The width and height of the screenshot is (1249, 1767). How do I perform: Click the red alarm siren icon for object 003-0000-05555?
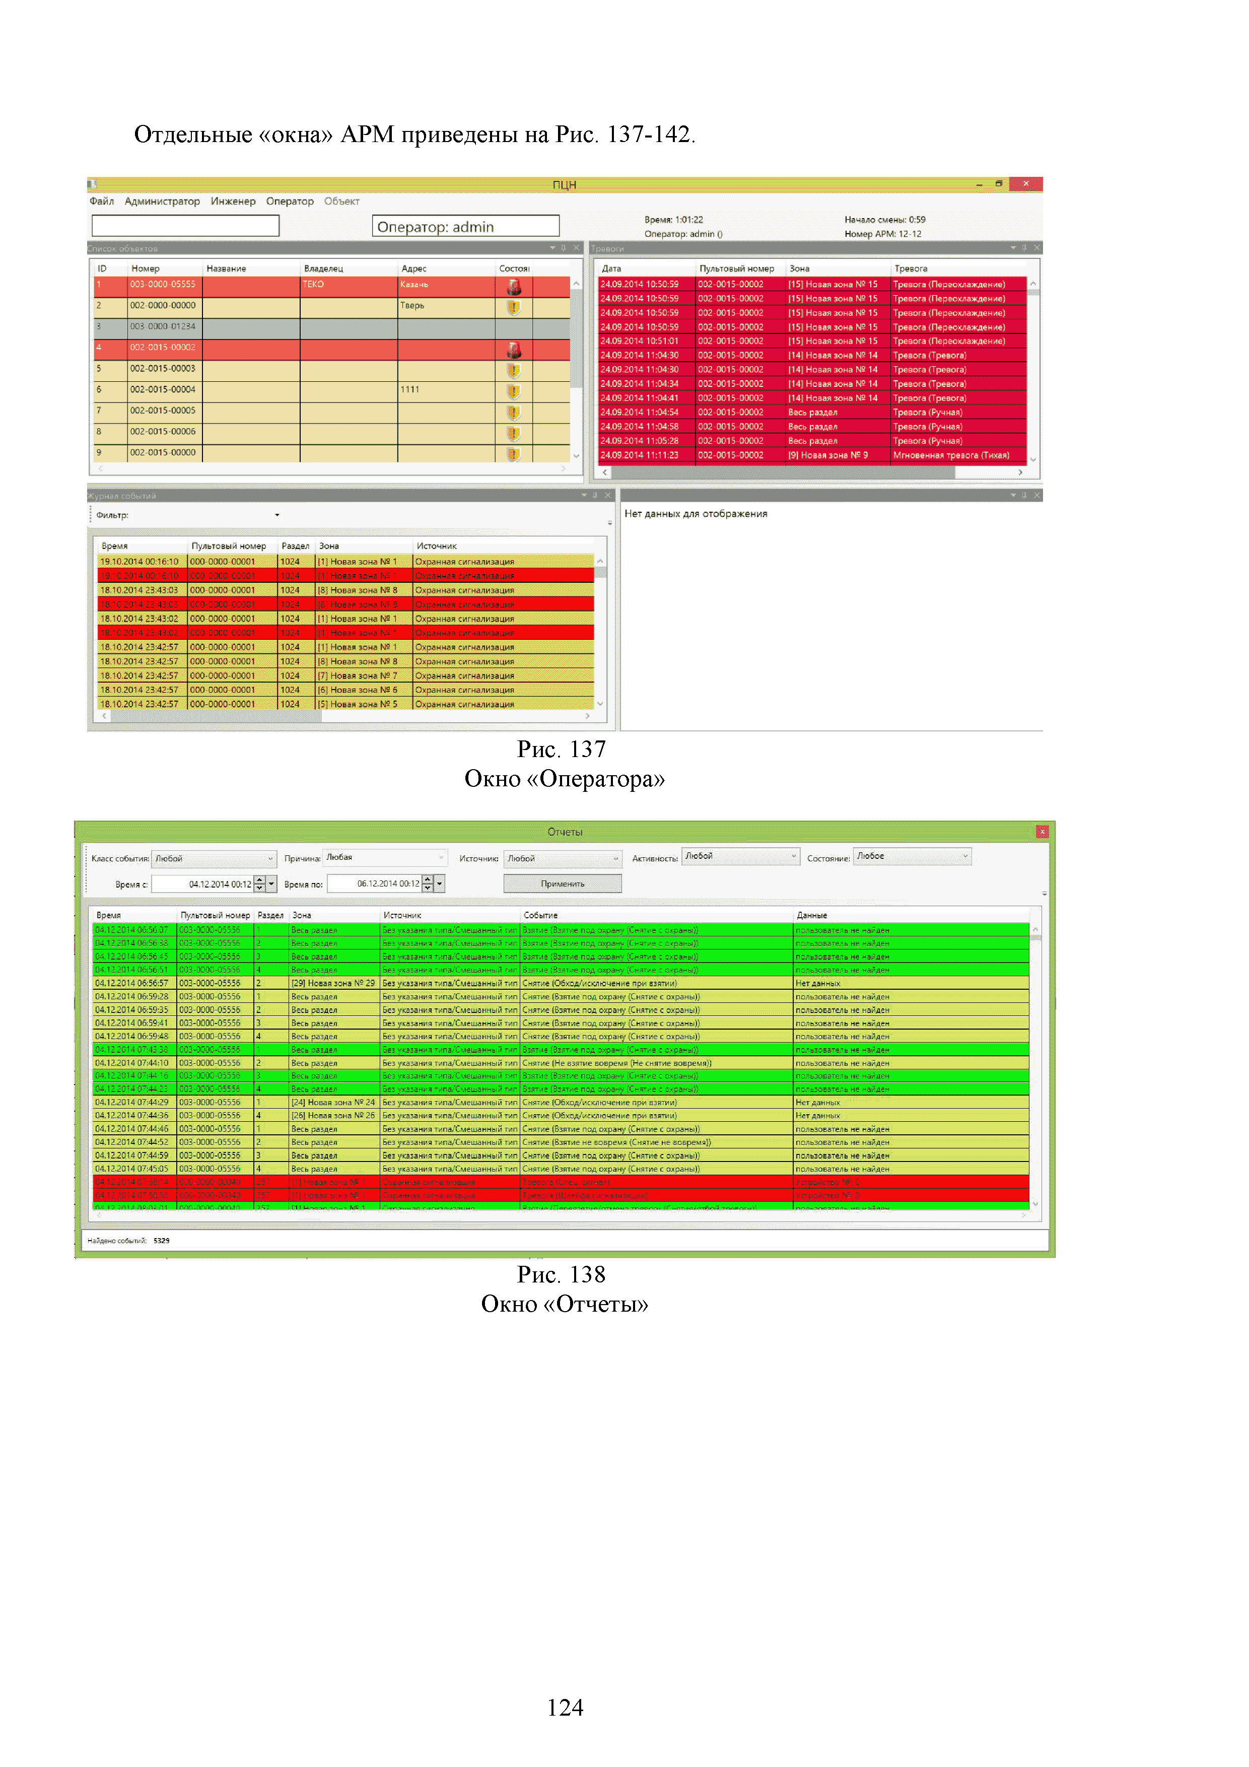tap(513, 287)
